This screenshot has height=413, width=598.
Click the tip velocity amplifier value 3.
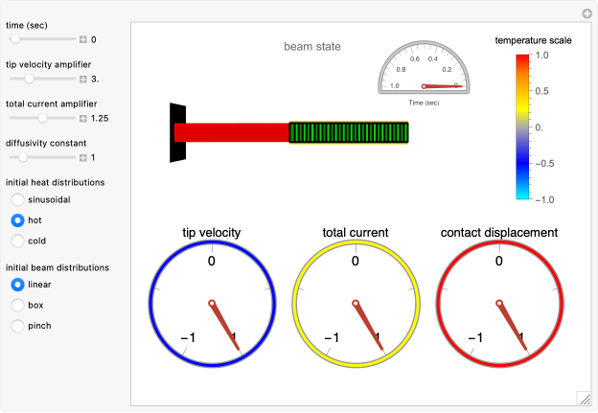click(95, 79)
